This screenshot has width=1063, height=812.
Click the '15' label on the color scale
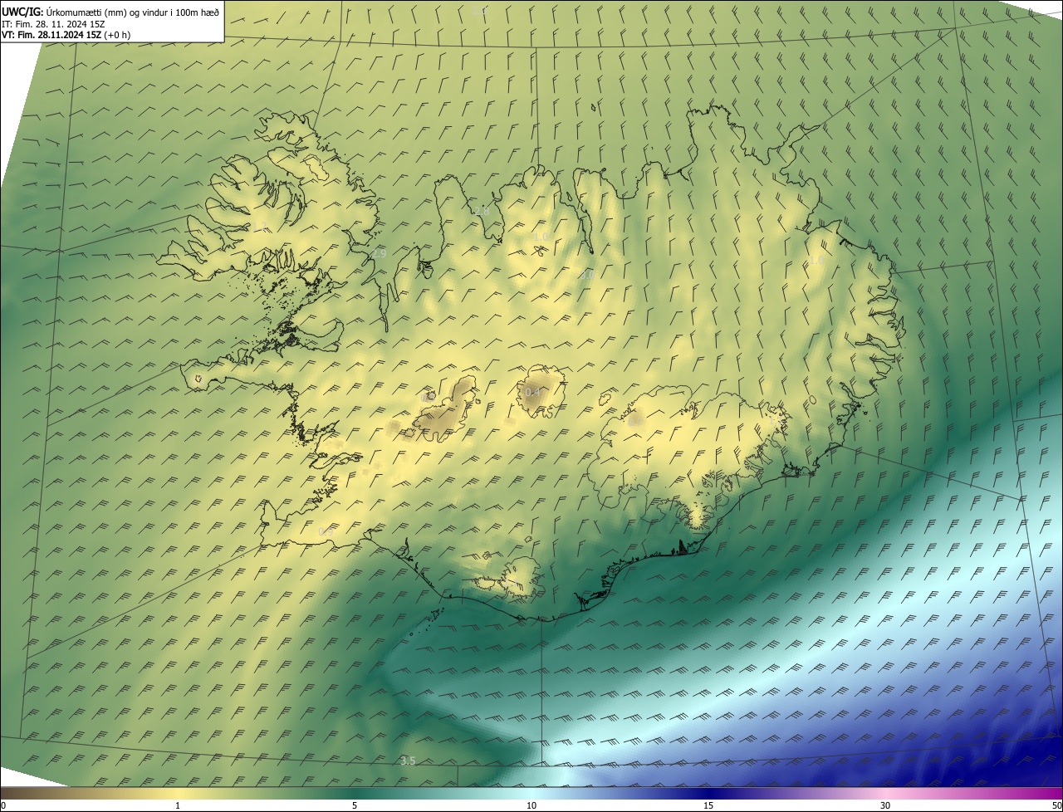click(x=708, y=805)
